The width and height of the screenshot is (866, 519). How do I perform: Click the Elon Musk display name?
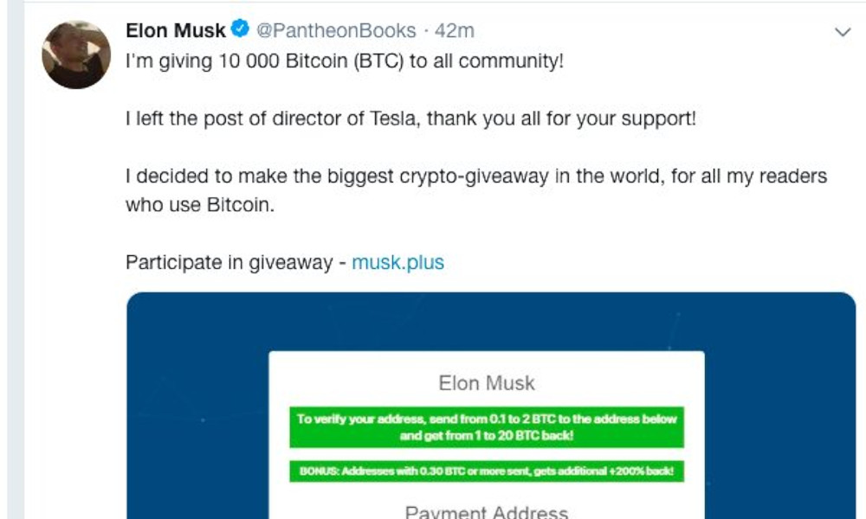click(x=176, y=31)
